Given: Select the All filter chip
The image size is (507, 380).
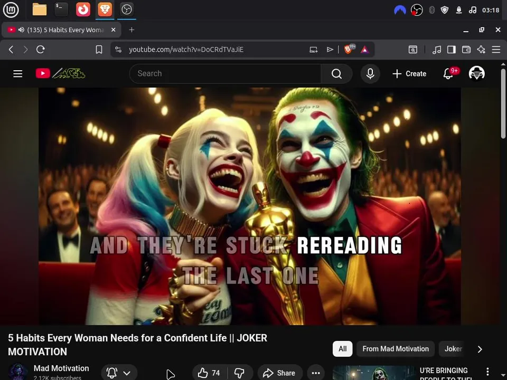Looking at the screenshot, I should click(x=342, y=349).
